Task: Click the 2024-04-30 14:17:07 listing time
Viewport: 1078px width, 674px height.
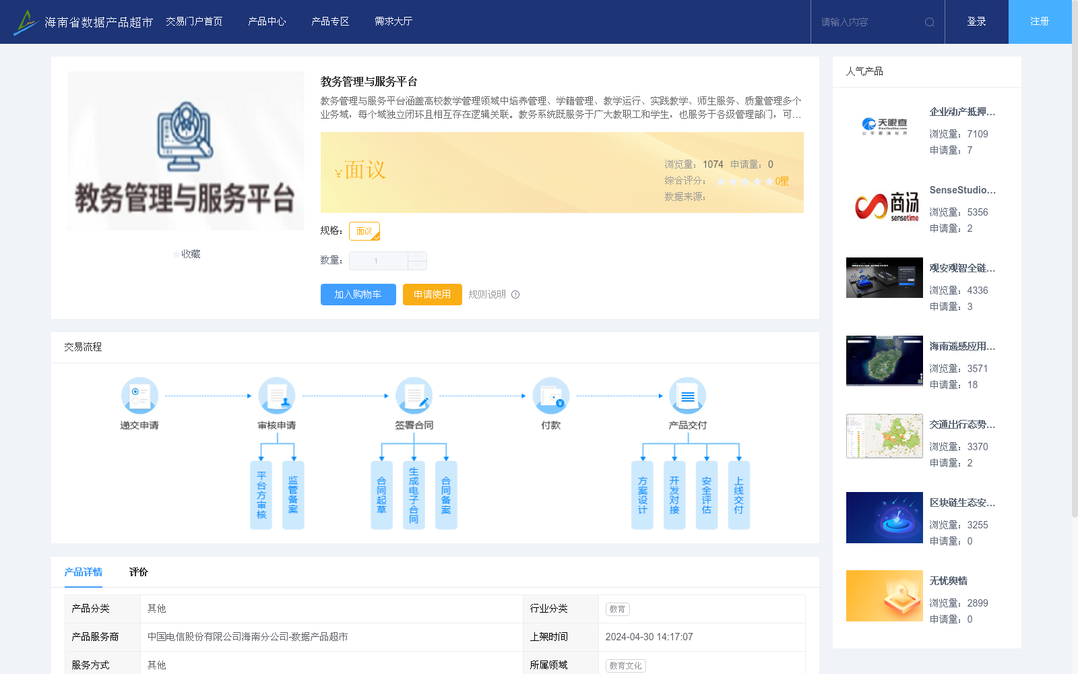Action: click(x=649, y=637)
